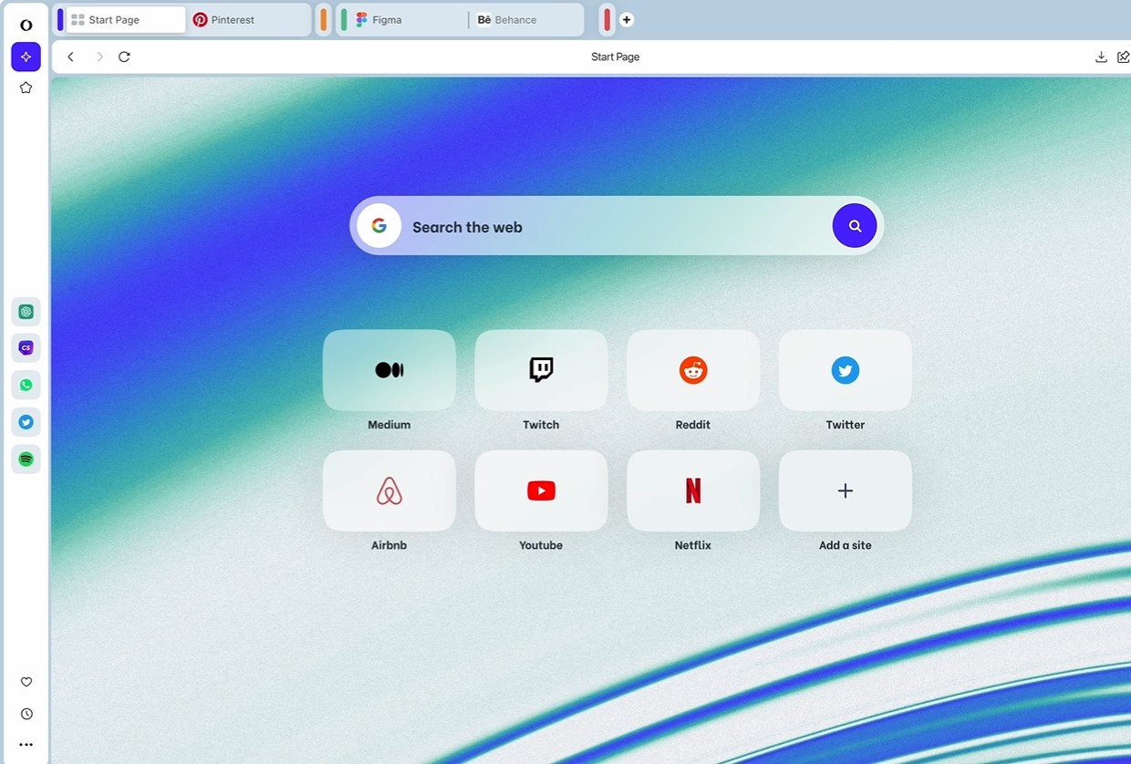Click the Search the web field
Image resolution: width=1131 pixels, height=764 pixels.
point(617,225)
